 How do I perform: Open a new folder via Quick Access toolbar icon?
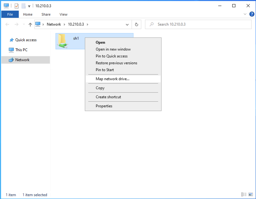23,5
